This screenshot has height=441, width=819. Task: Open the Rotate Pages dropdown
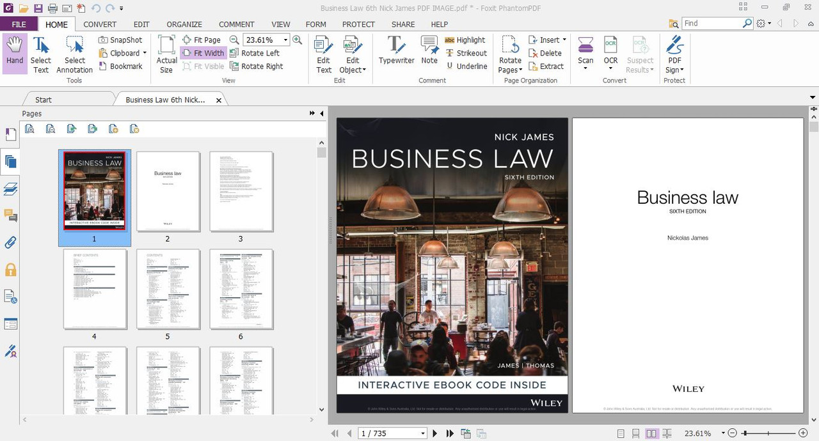tap(510, 54)
